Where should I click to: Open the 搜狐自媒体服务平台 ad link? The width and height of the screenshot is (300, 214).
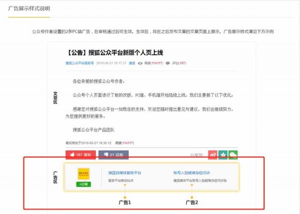click(x=125, y=173)
